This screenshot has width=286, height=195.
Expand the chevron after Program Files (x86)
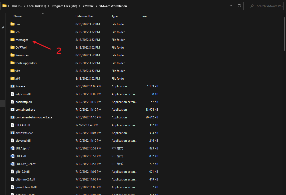pos(81,6)
